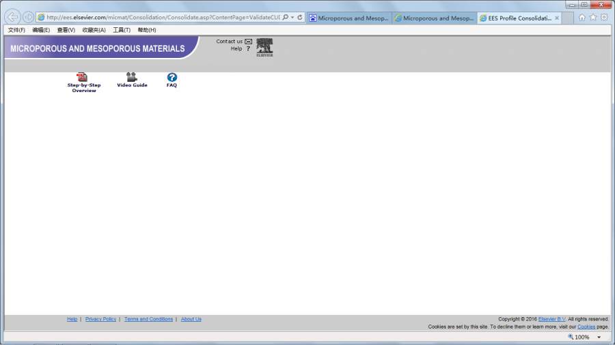Open the FAQ question mark icon
Image resolution: width=615 pixels, height=345 pixels.
pyautogui.click(x=172, y=77)
